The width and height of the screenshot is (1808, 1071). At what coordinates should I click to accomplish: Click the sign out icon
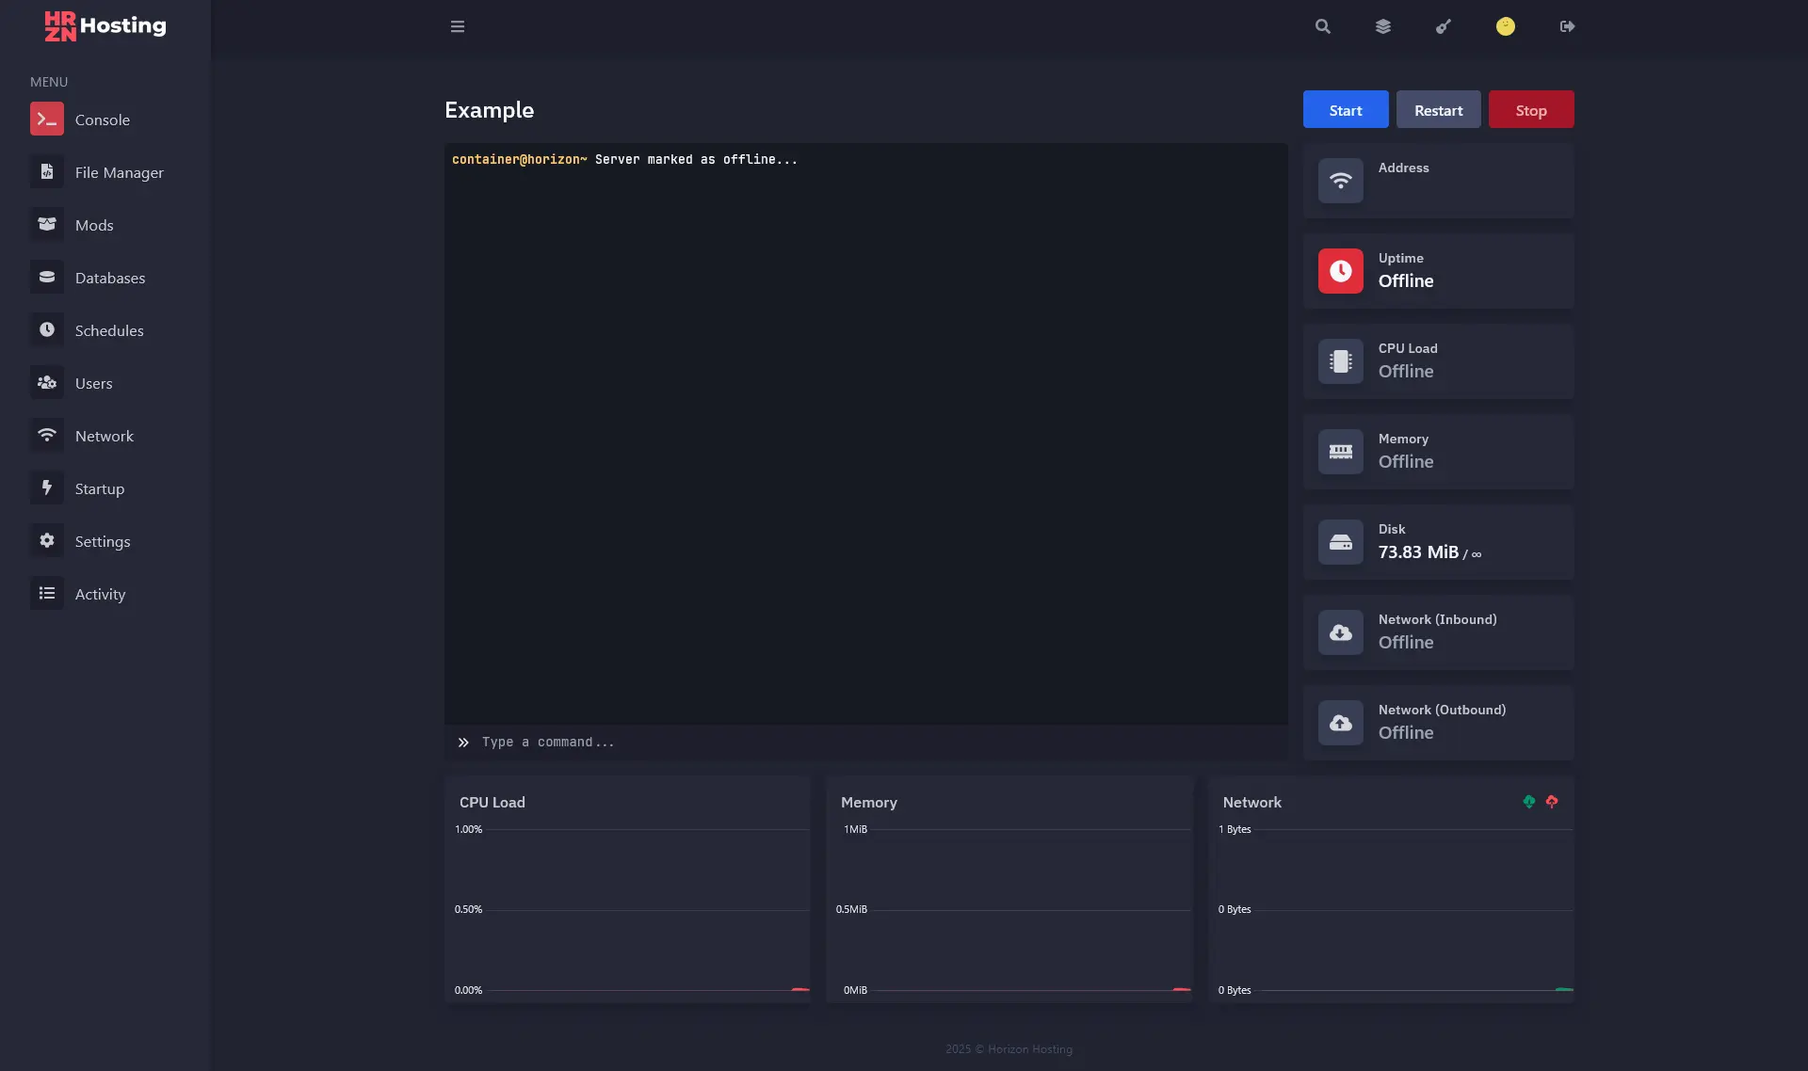[x=1567, y=26]
